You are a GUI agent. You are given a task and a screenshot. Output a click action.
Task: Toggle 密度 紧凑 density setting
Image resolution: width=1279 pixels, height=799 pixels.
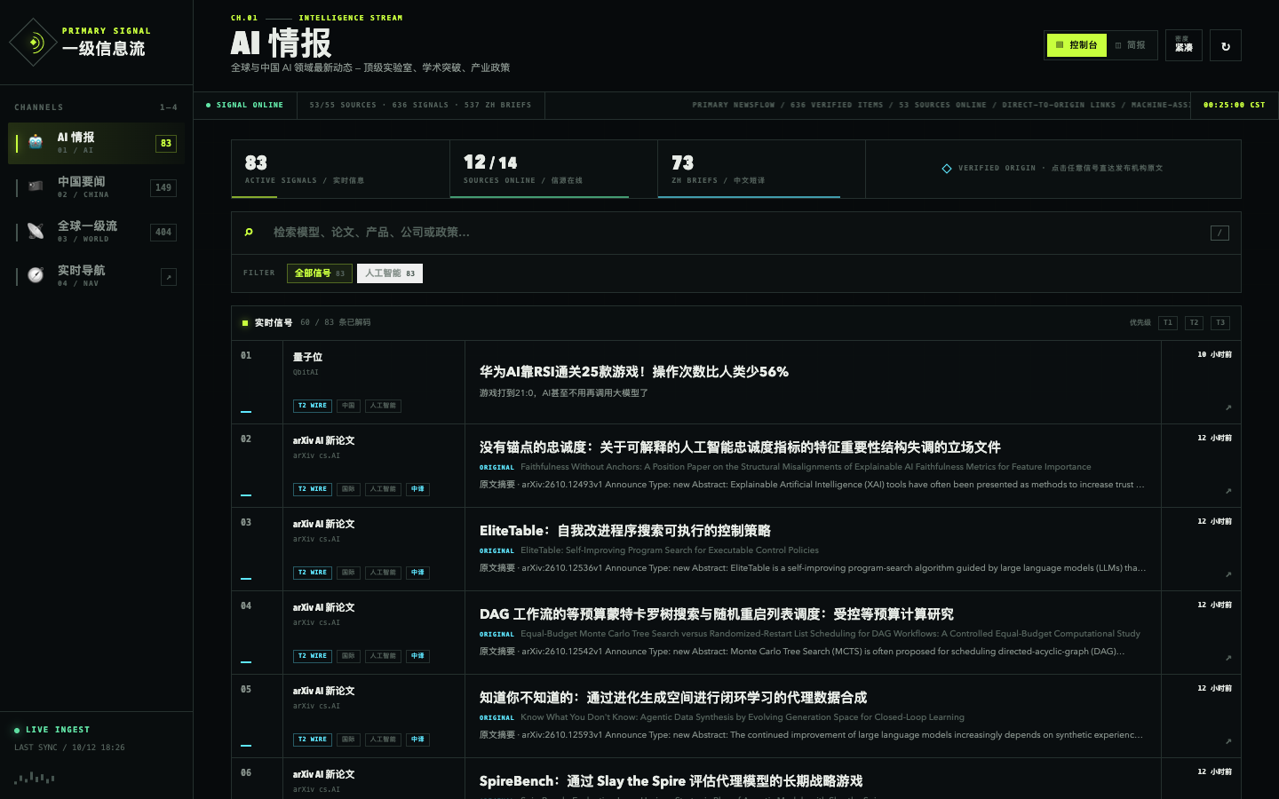[x=1184, y=45]
